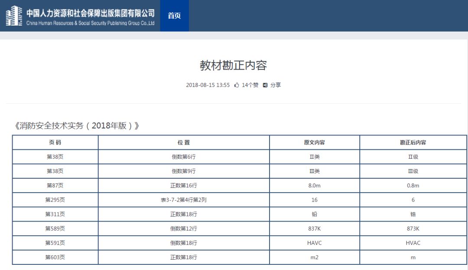Viewport: 468px width, 270px height.
Task: Click the 第589页 cell
Action: [x=55, y=228]
